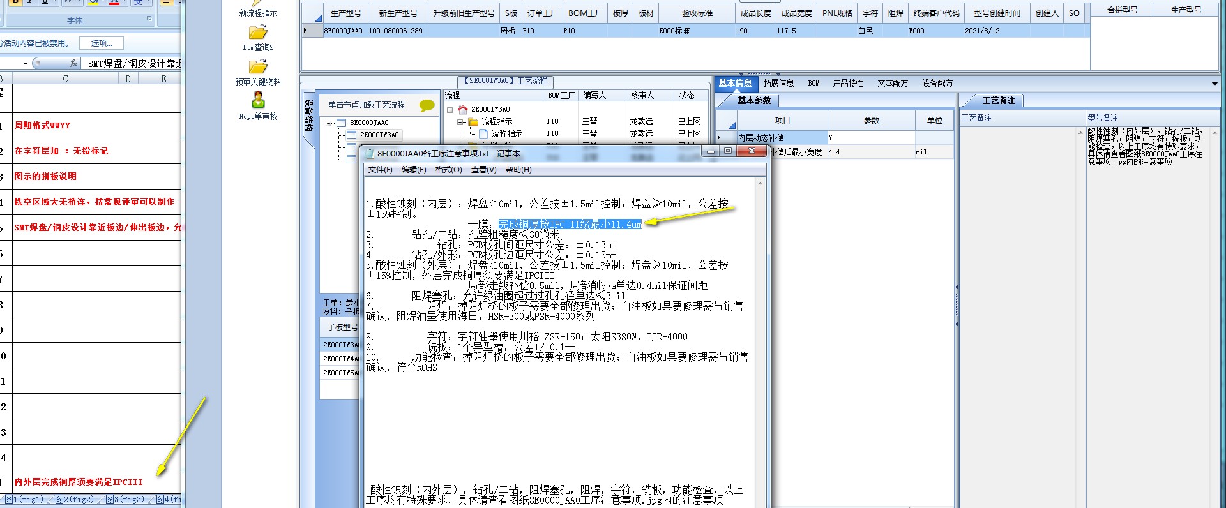Screen dimensions: 1226x508
Task: Switch to the 产品特性 tab
Action: point(848,83)
